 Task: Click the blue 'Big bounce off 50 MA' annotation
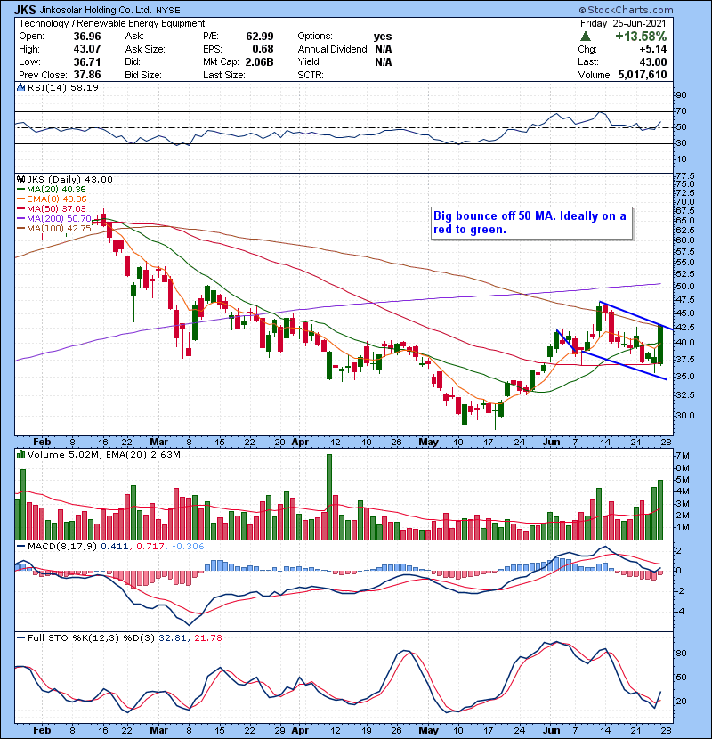(530, 223)
